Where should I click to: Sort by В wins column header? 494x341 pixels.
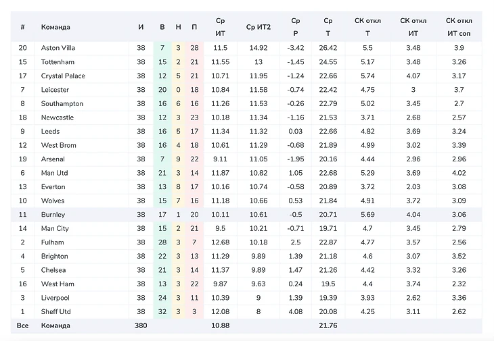(x=162, y=27)
